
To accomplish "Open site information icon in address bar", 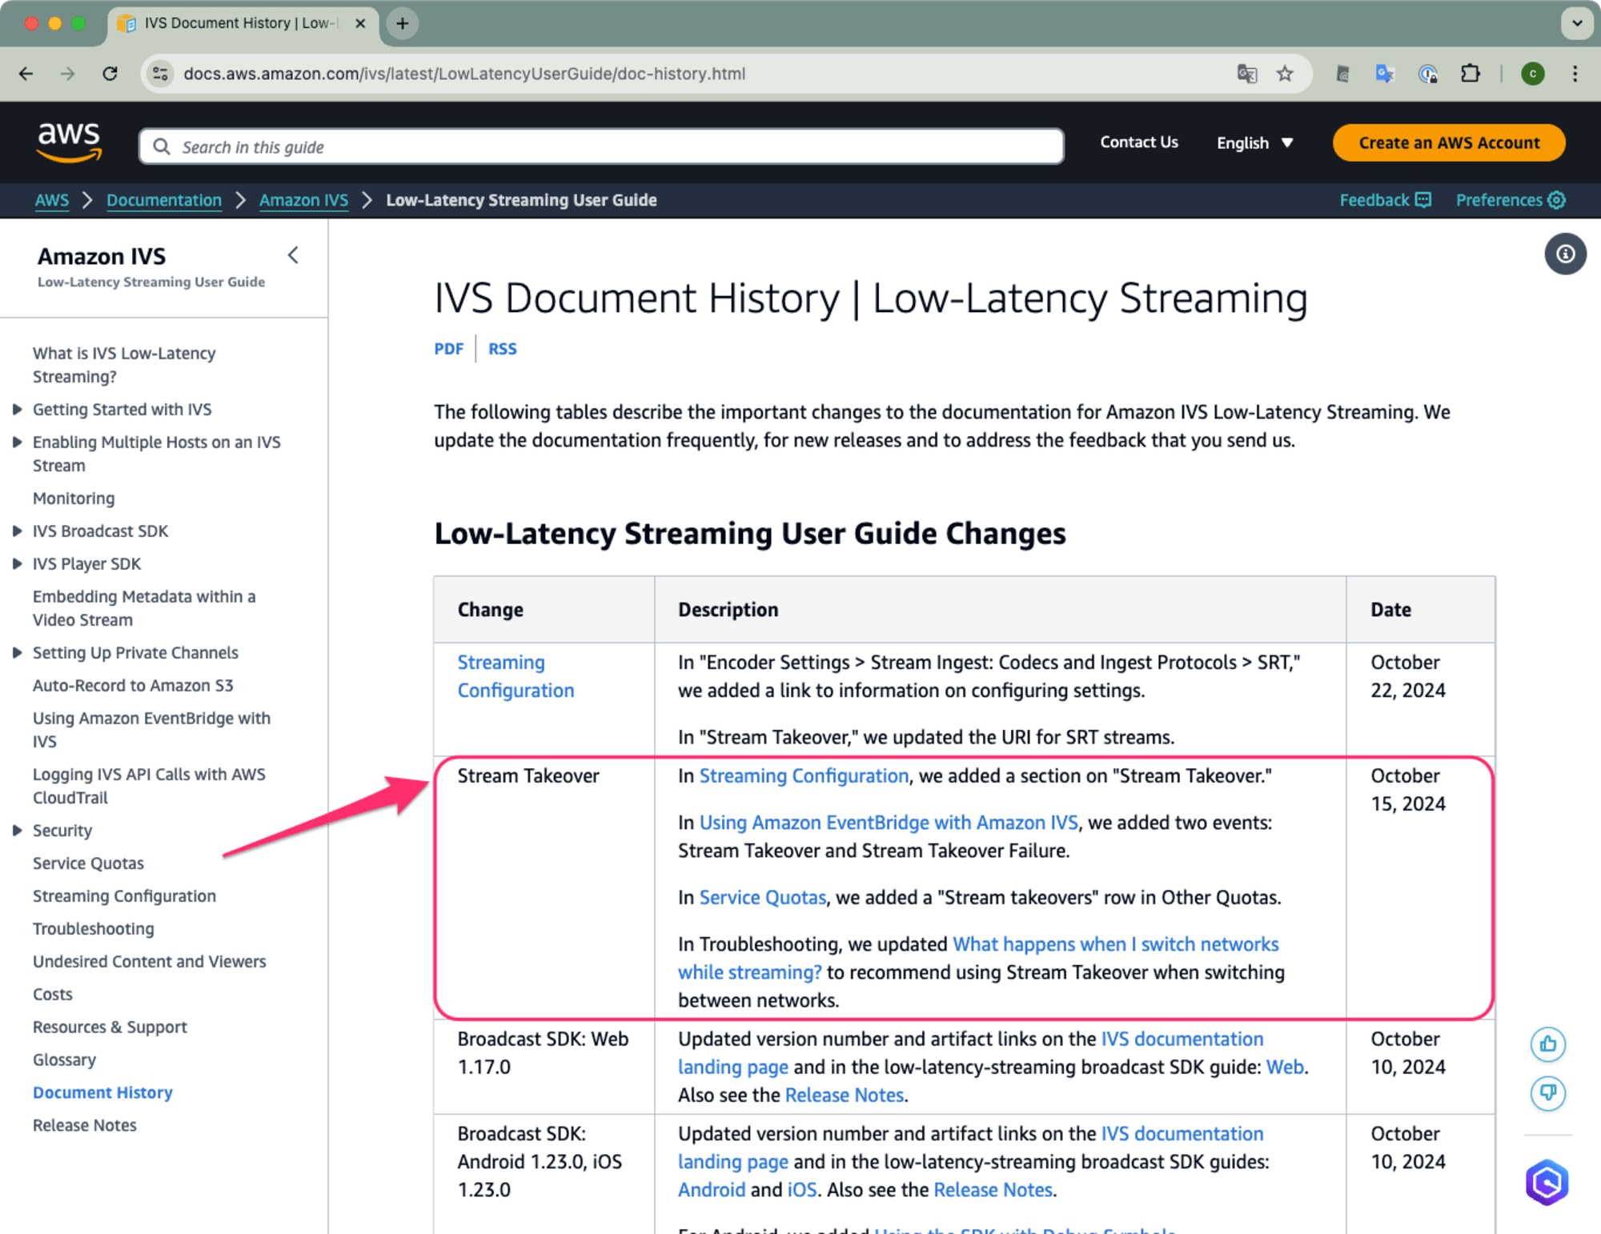I will [160, 74].
